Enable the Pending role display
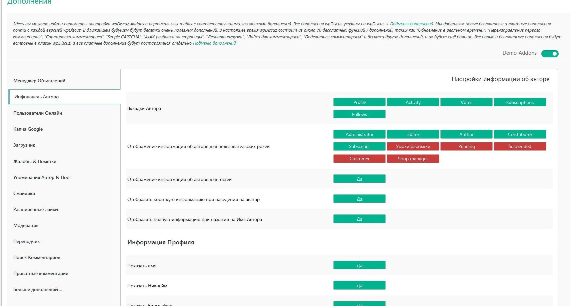 tap(466, 146)
